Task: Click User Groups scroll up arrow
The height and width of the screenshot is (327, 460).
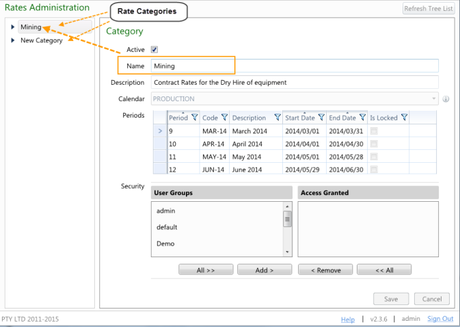Action: tap(287, 207)
